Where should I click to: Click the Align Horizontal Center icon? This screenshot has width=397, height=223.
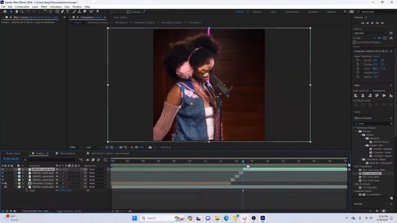tap(363, 95)
